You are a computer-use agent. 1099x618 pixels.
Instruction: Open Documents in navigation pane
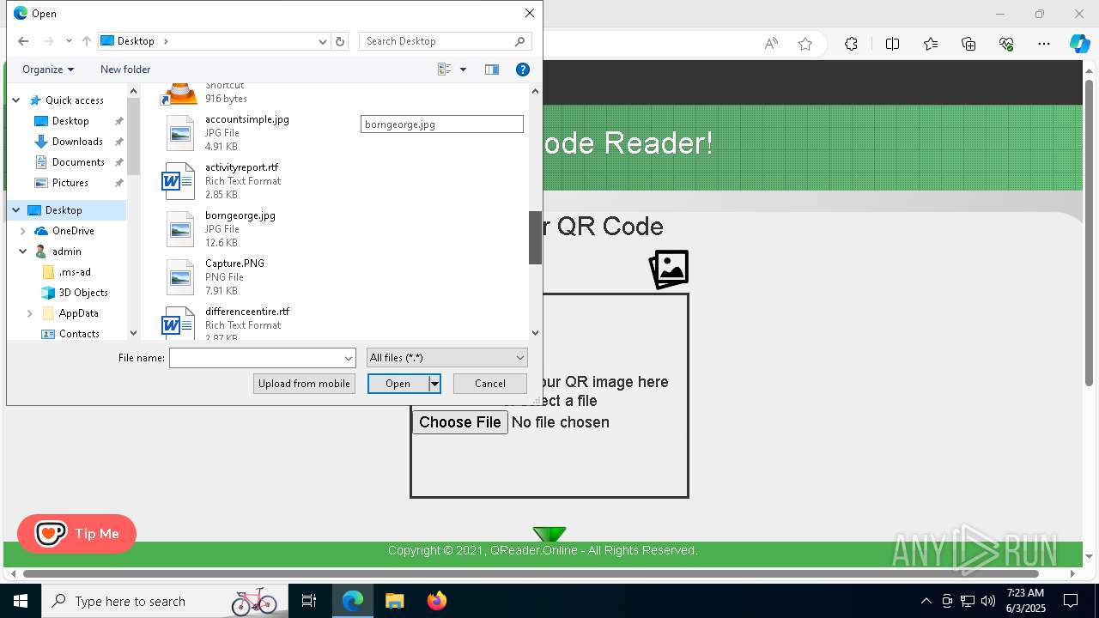point(78,162)
